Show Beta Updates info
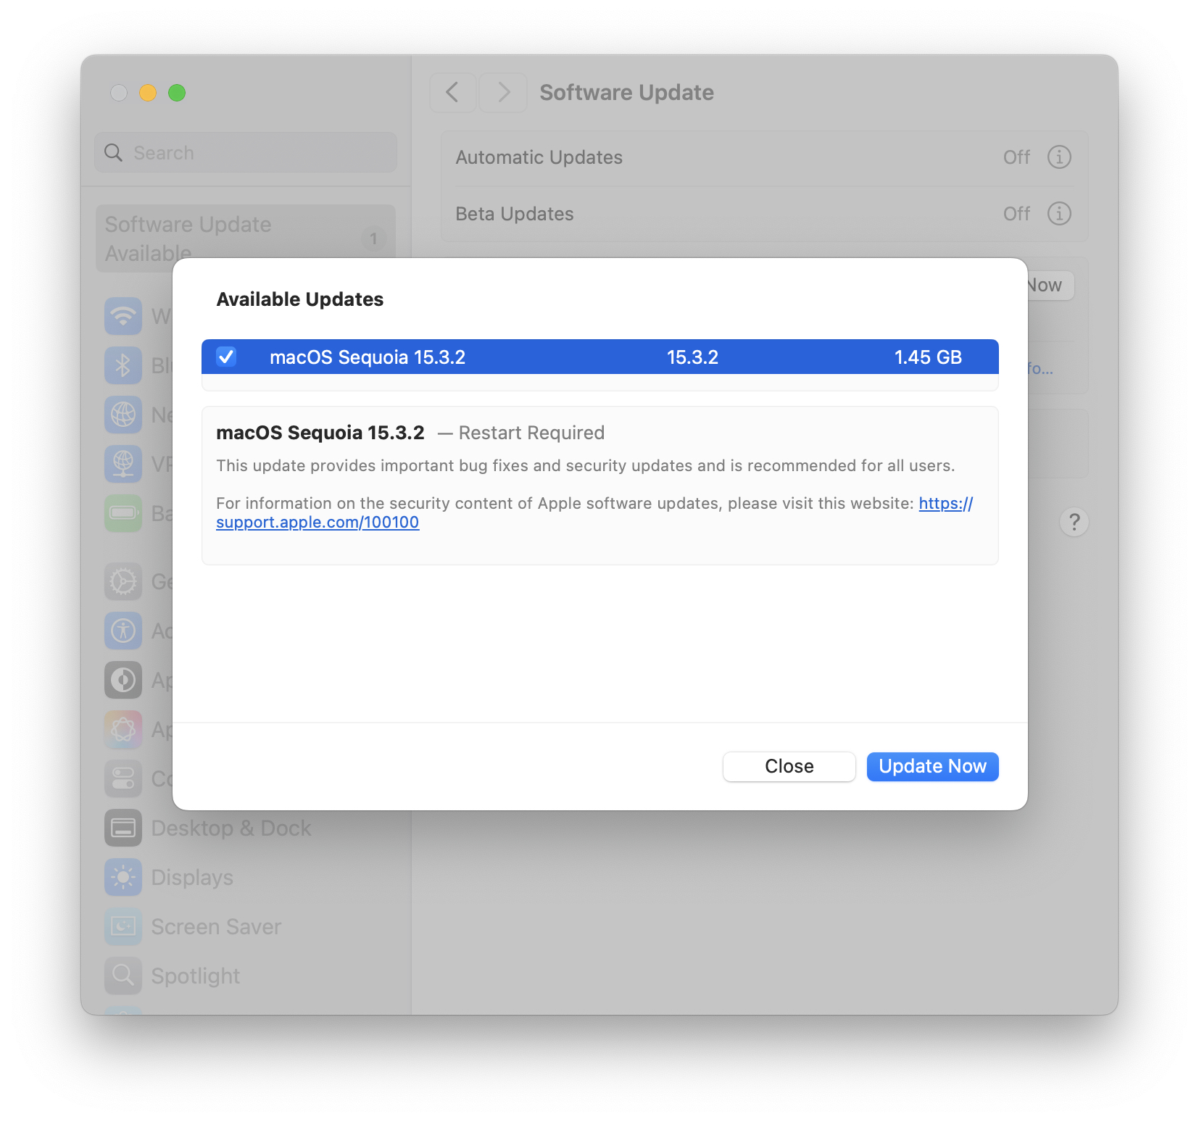 coord(1059,213)
